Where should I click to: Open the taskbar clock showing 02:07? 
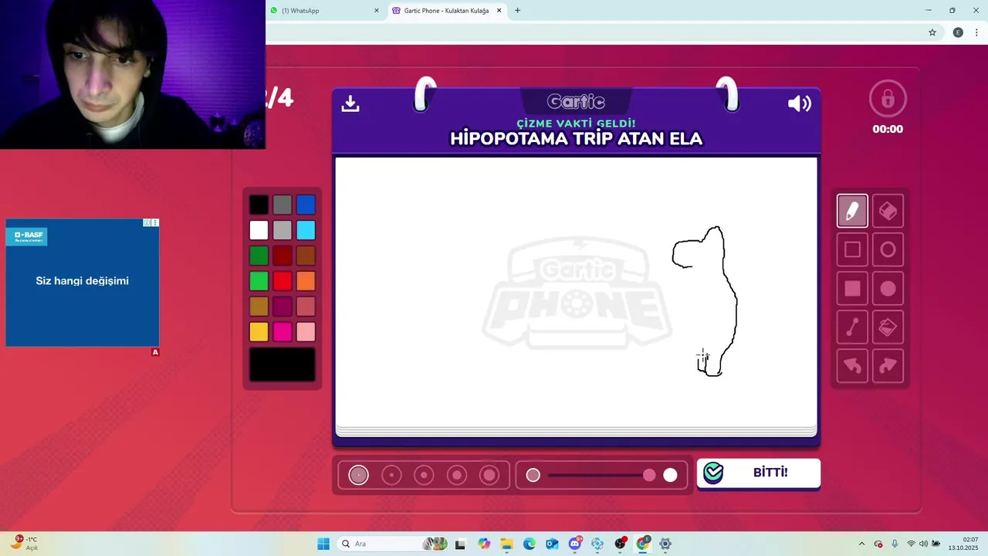[963, 544]
